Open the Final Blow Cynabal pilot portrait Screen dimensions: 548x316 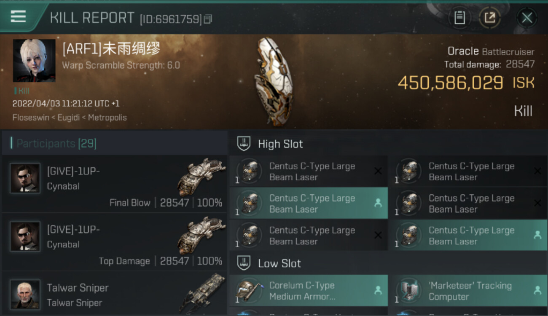click(x=25, y=178)
